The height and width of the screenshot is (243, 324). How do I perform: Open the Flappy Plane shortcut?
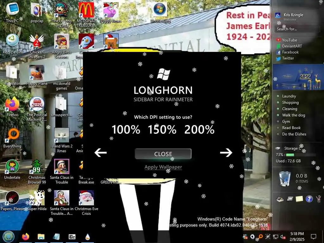pos(37,75)
